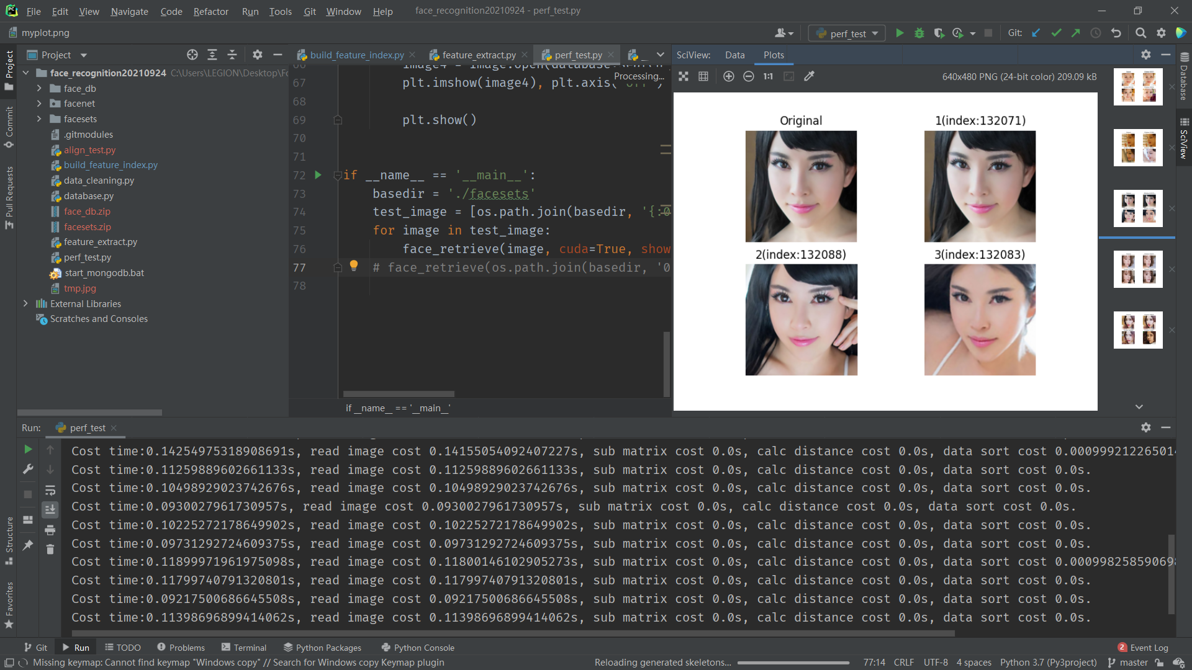1192x670 pixels.
Task: Open Python 3.7 interpreter selector
Action: 1048,662
